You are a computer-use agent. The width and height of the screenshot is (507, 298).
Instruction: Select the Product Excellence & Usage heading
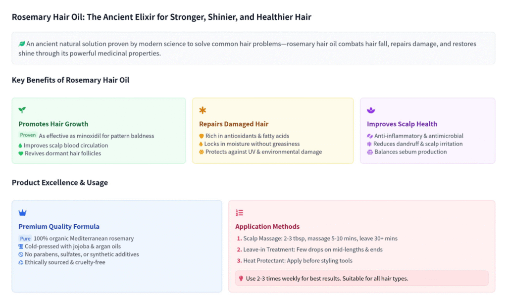[59, 183]
